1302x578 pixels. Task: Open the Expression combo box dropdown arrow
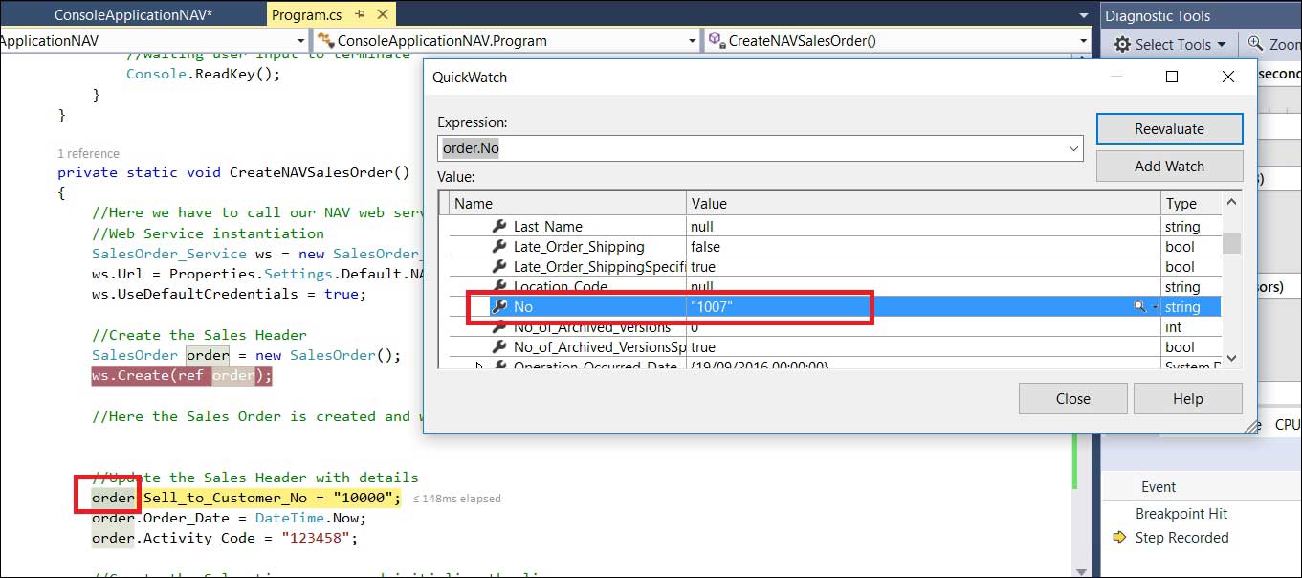(1072, 148)
